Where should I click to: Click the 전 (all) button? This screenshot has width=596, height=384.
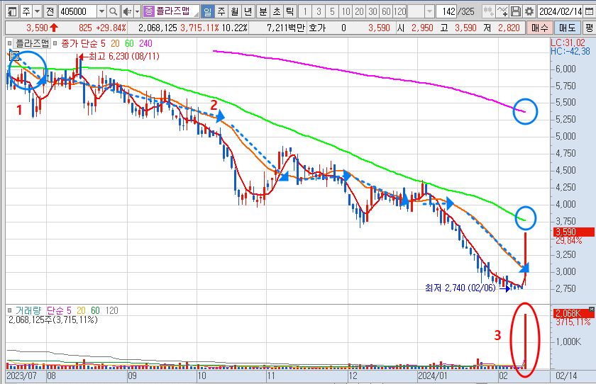(x=50, y=12)
